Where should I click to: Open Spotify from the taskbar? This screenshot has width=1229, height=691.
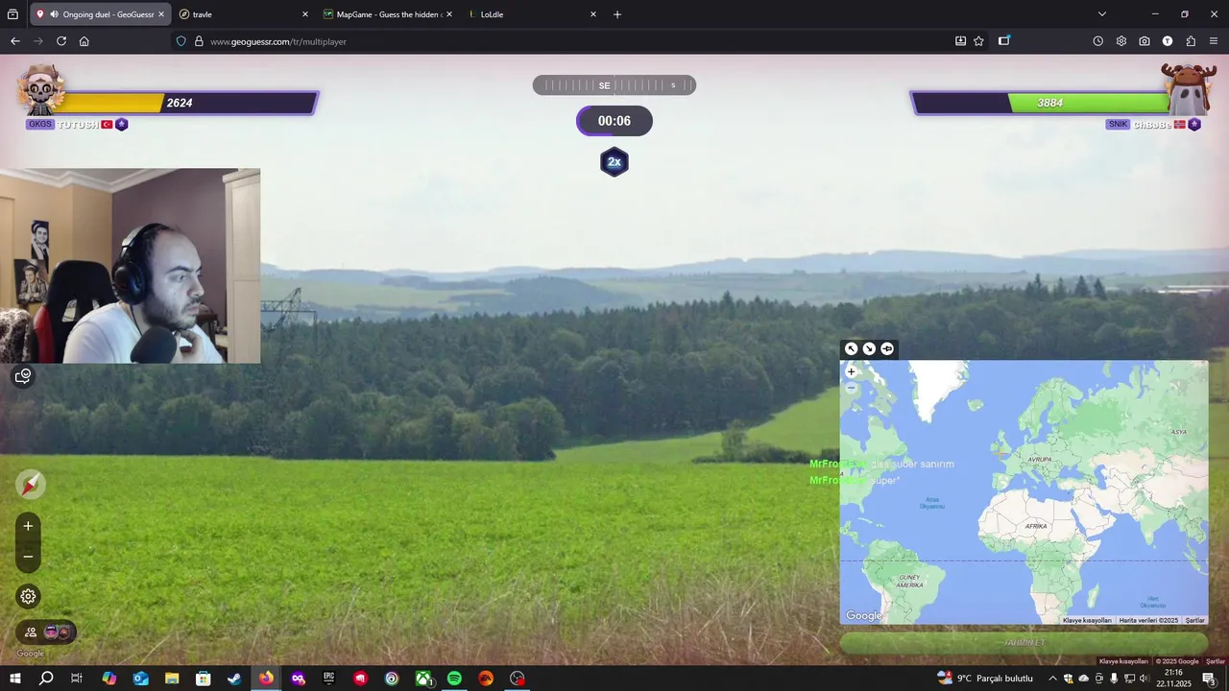[454, 679]
